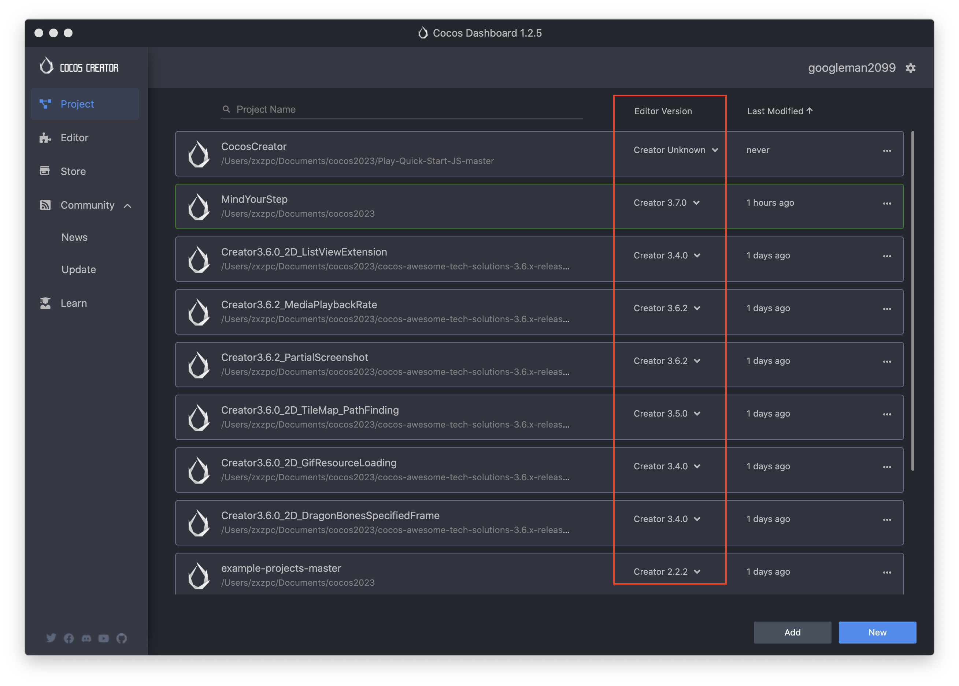Click the googleman2099 account name
Screen dimensions: 959x686
pos(852,68)
